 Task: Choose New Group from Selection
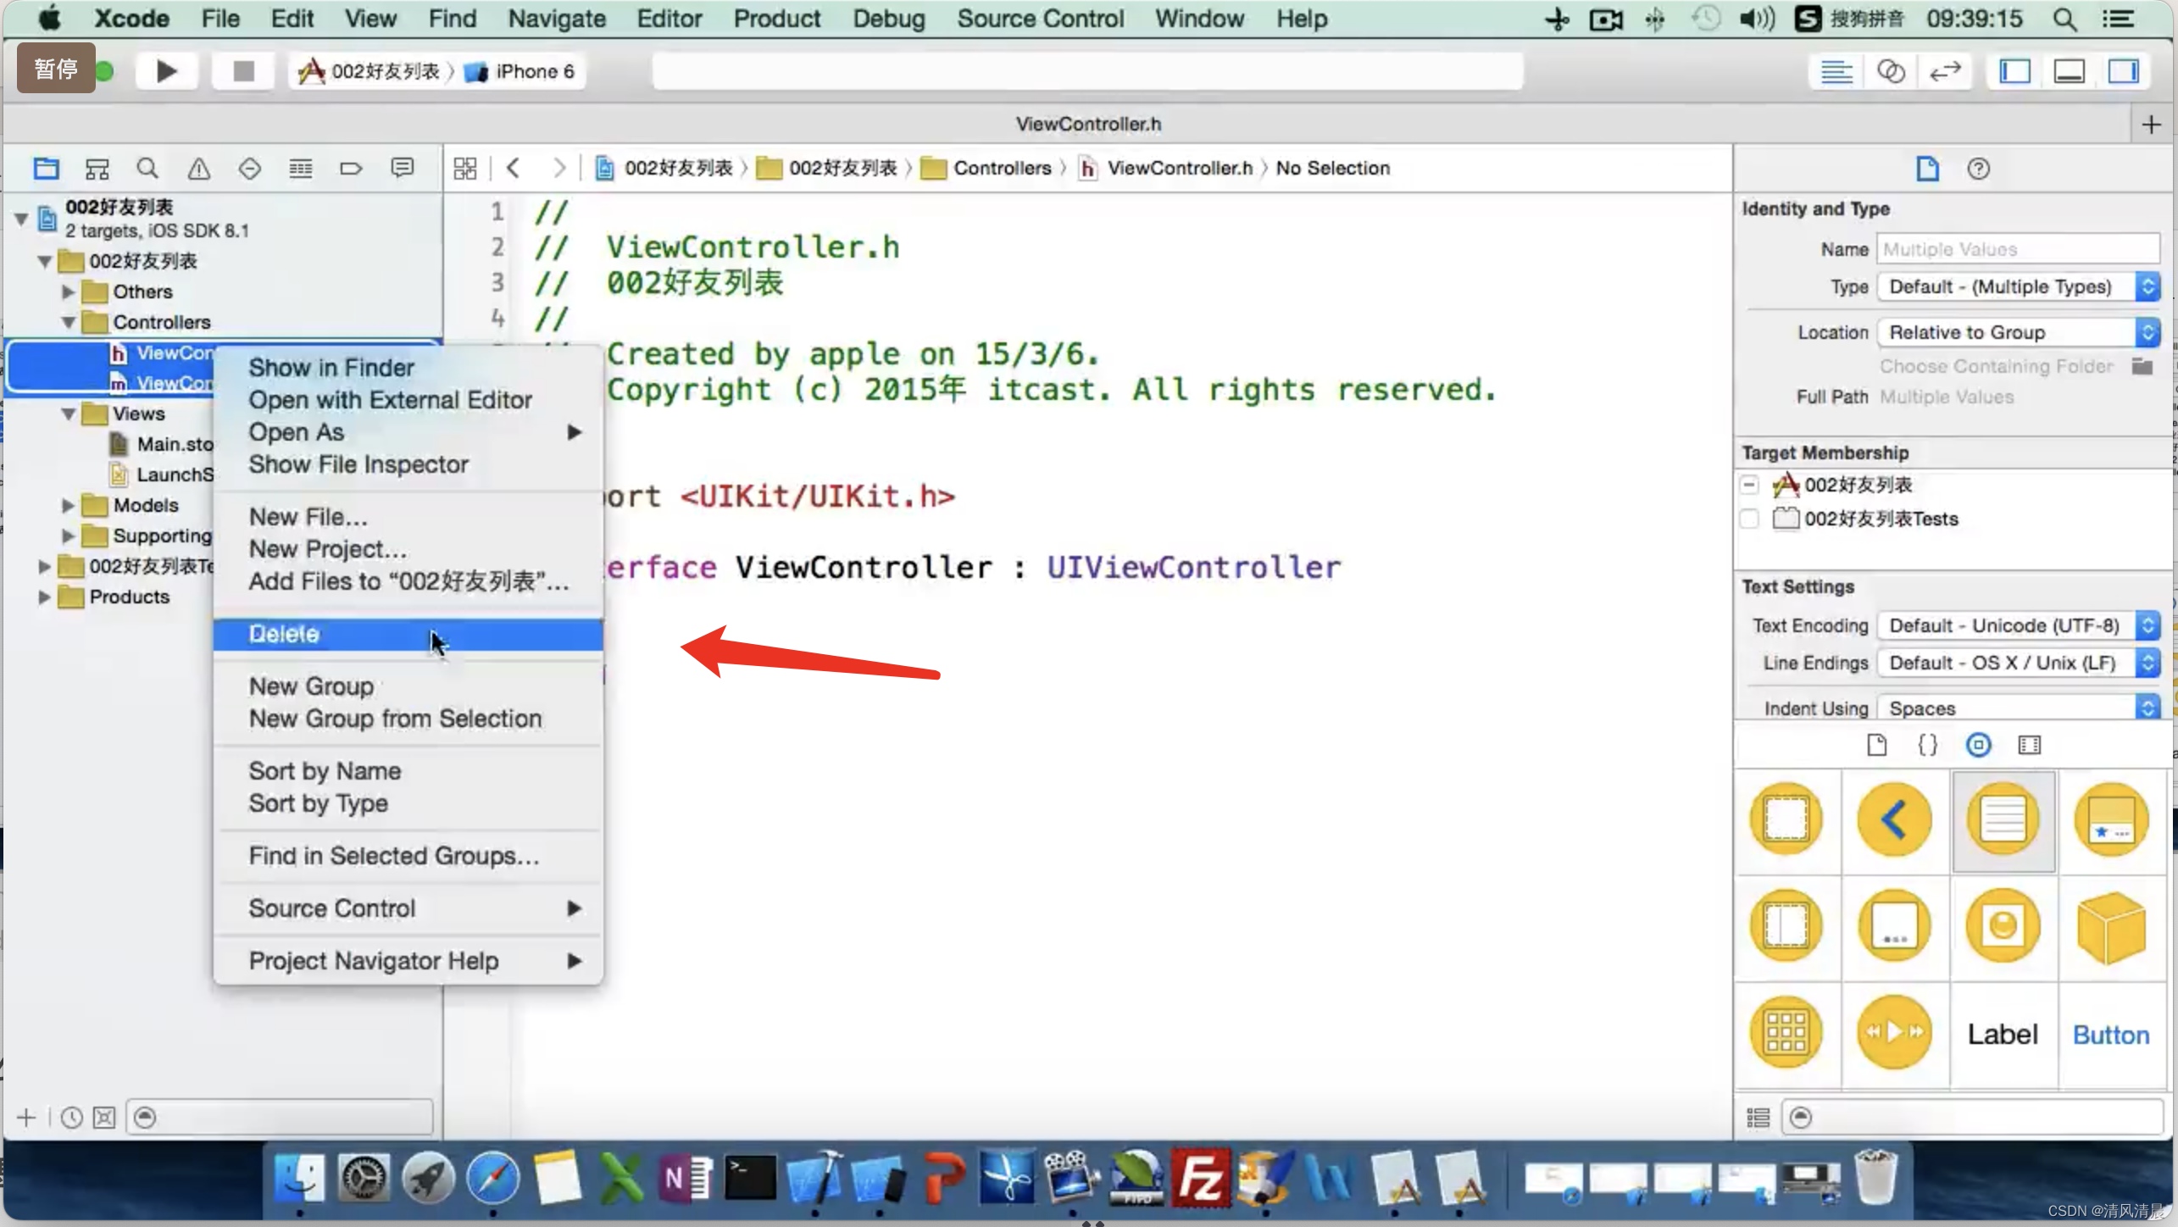(x=408, y=719)
